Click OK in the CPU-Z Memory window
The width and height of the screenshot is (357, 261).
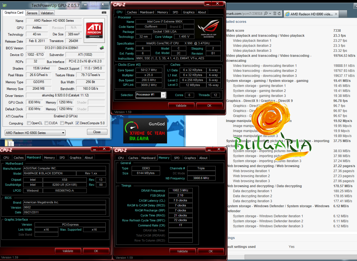[x=211, y=251]
